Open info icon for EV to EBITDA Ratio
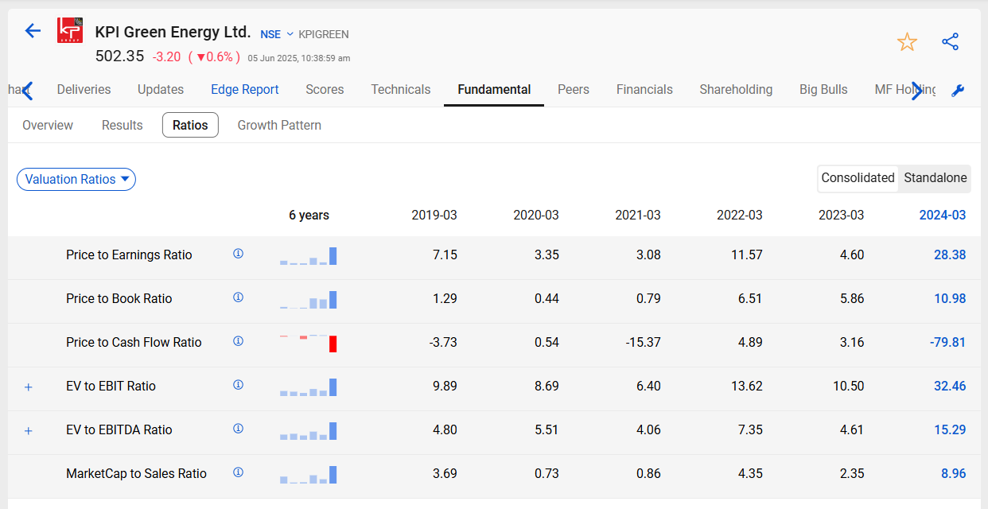 click(238, 429)
